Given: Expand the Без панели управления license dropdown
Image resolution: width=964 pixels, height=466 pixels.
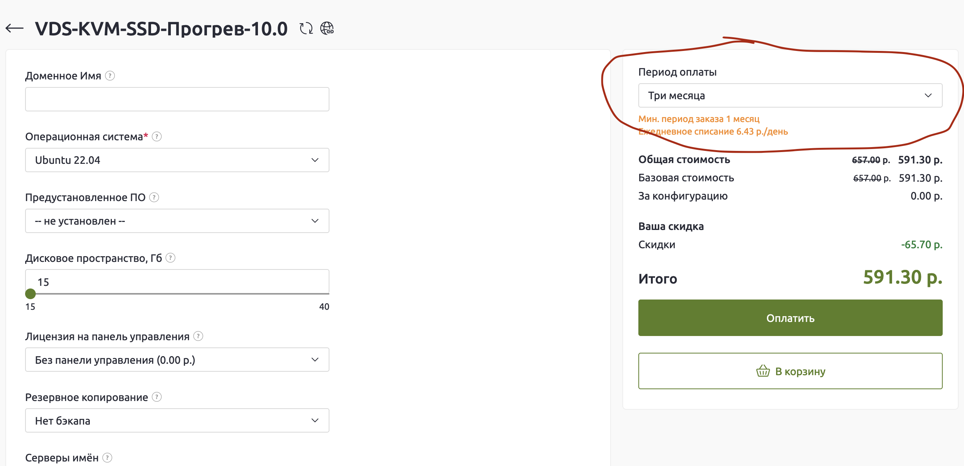Looking at the screenshot, I should tap(177, 360).
